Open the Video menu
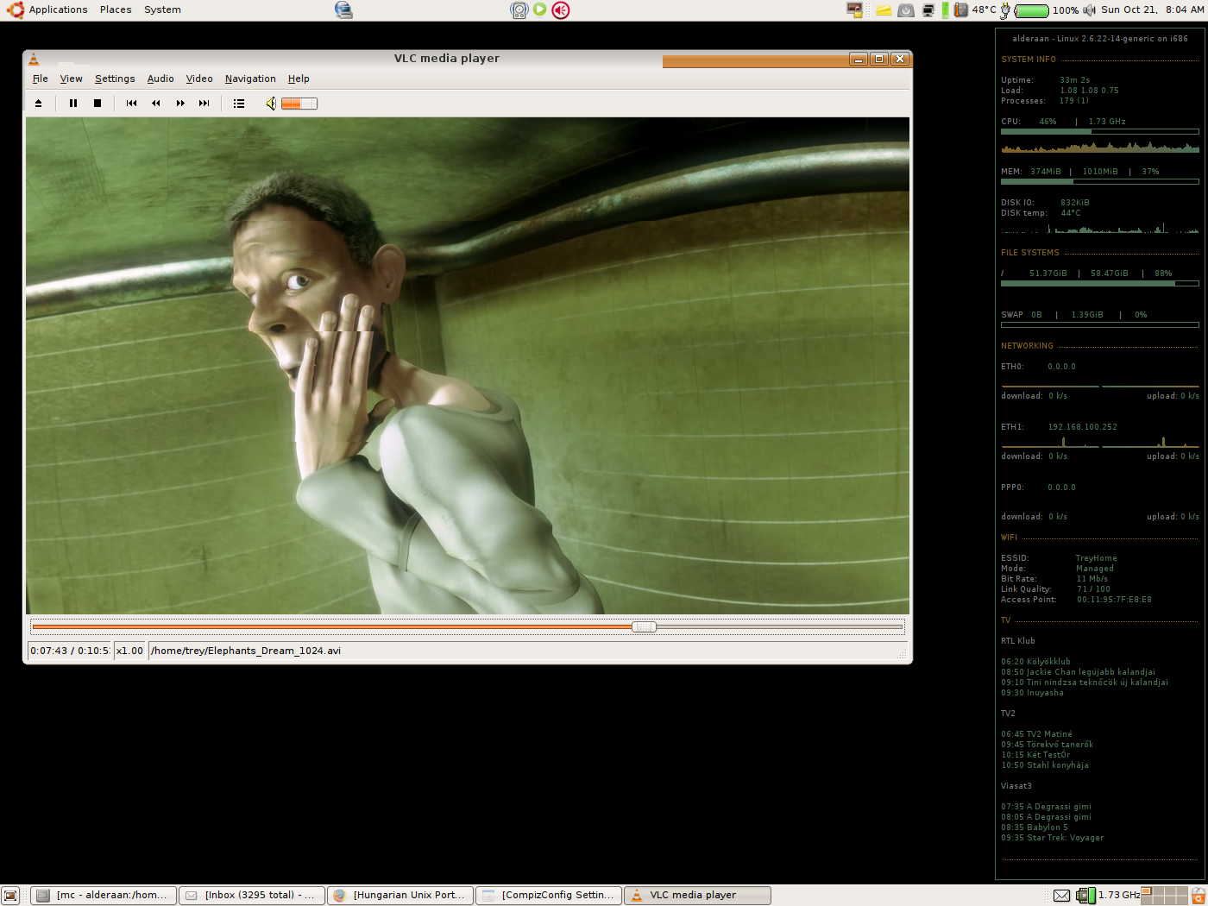The width and height of the screenshot is (1208, 906). (199, 79)
